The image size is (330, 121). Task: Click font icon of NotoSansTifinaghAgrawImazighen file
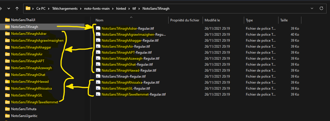click(98, 34)
